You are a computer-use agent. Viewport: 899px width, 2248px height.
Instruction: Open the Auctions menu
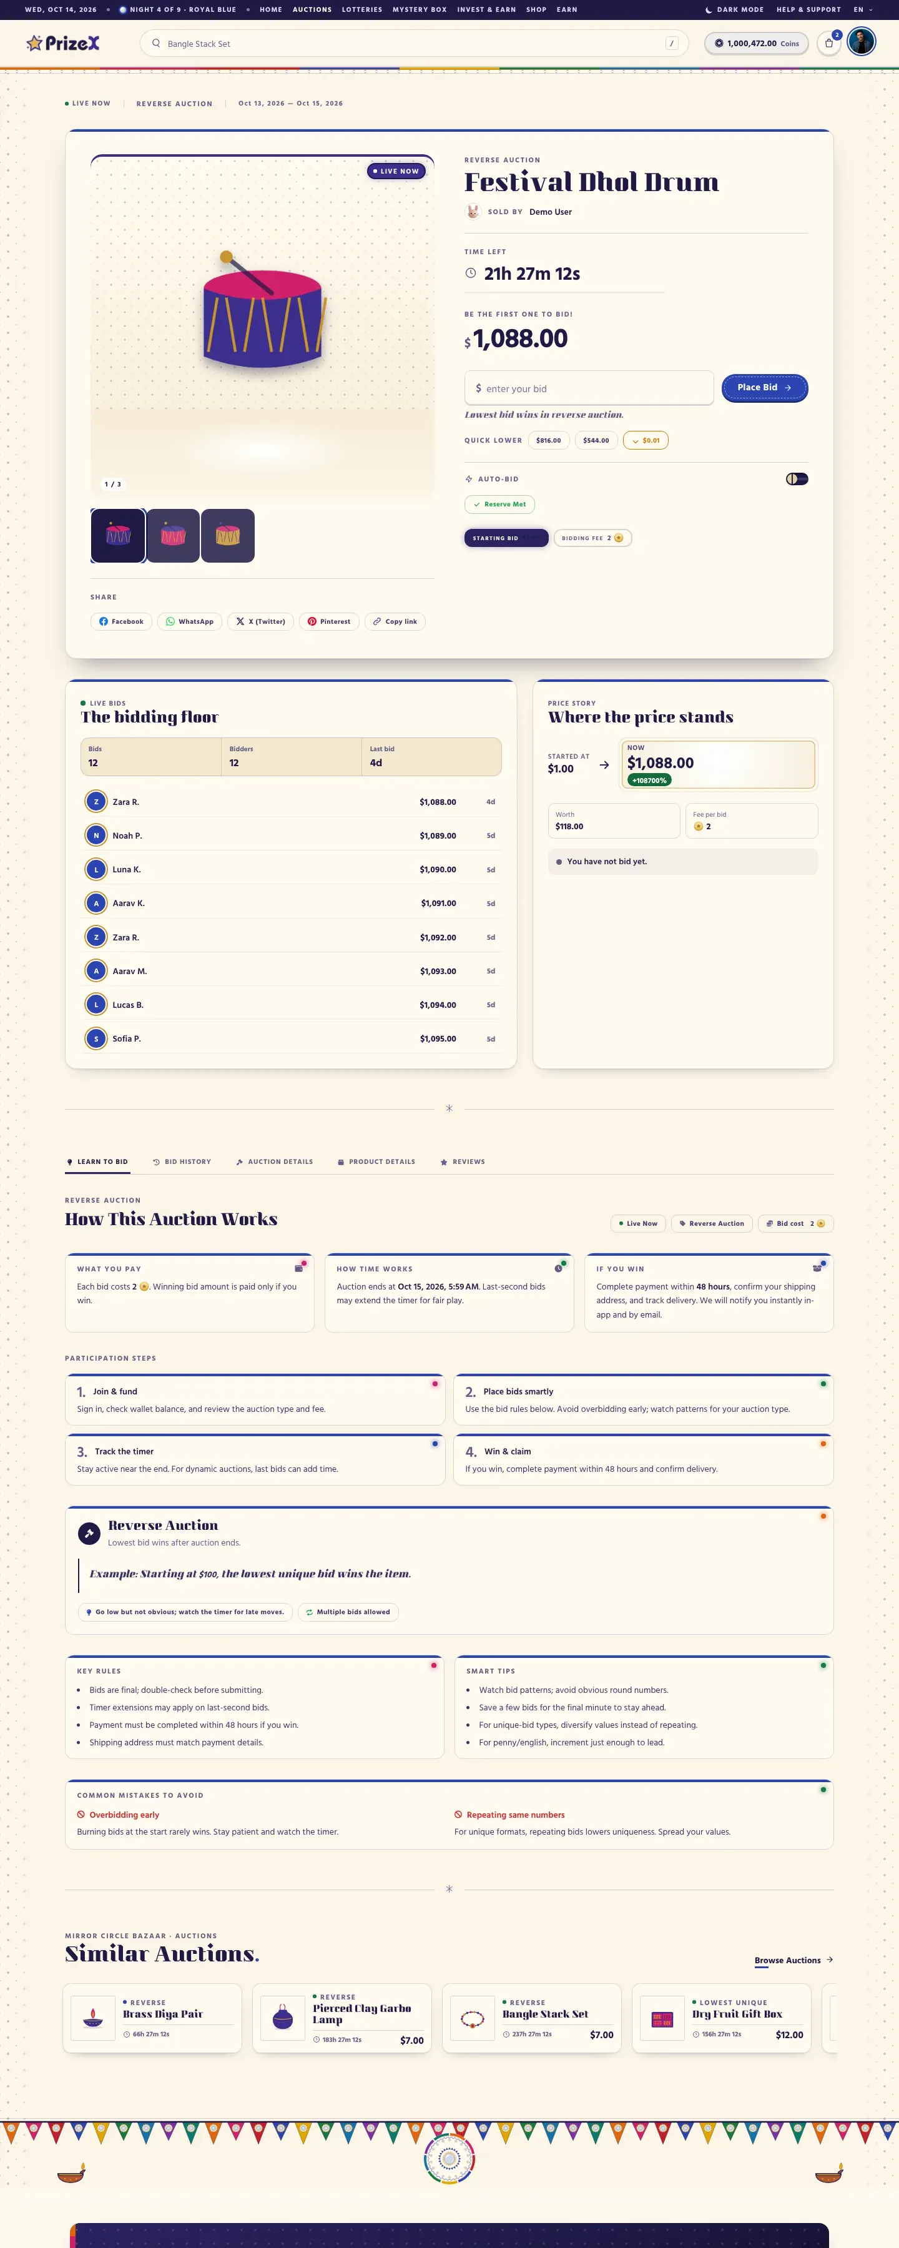tap(312, 9)
